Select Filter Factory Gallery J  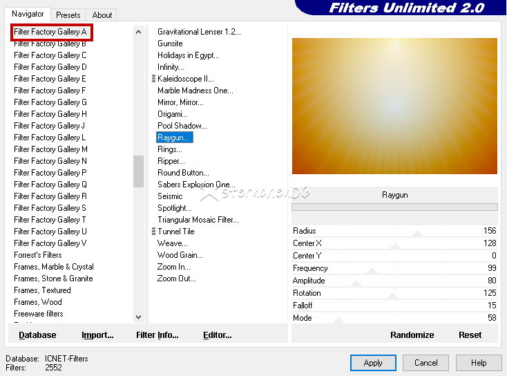(49, 126)
